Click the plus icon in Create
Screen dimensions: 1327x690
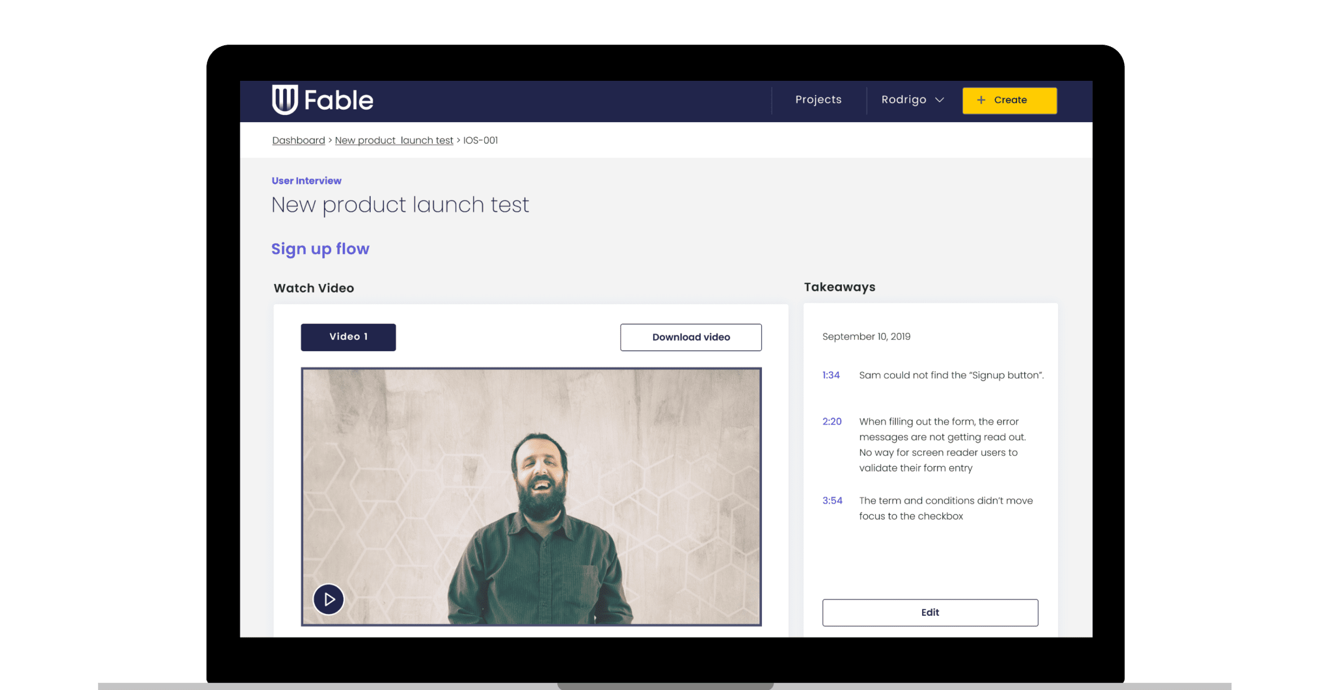point(980,100)
